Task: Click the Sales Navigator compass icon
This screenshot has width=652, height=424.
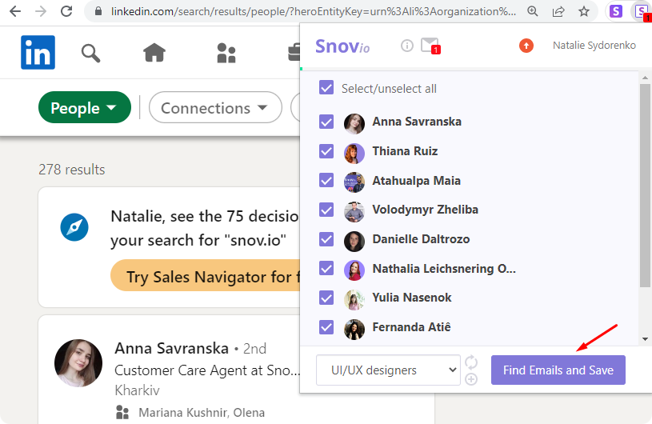Action: (x=74, y=227)
